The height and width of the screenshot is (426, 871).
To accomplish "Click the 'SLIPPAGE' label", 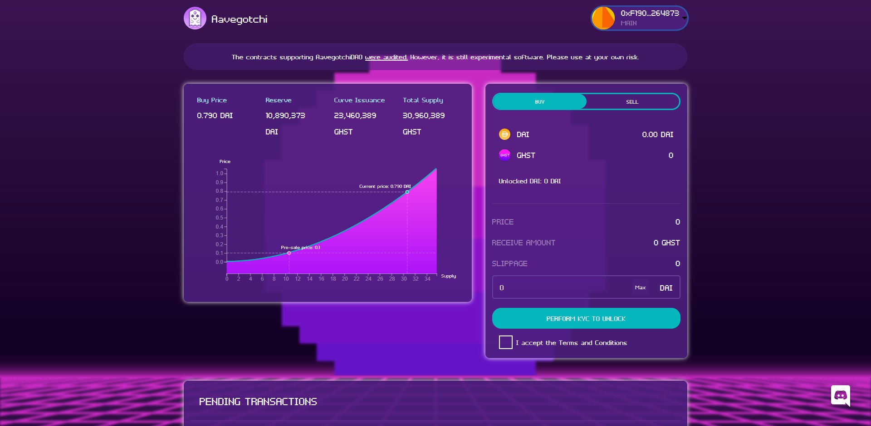I will (509, 263).
